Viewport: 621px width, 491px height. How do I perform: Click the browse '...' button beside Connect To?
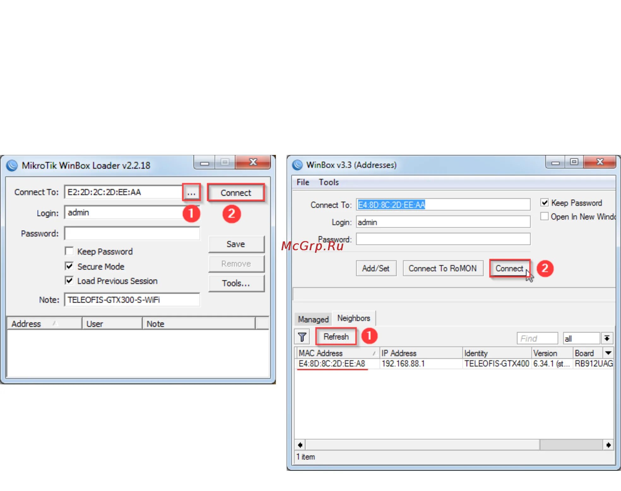click(x=191, y=192)
